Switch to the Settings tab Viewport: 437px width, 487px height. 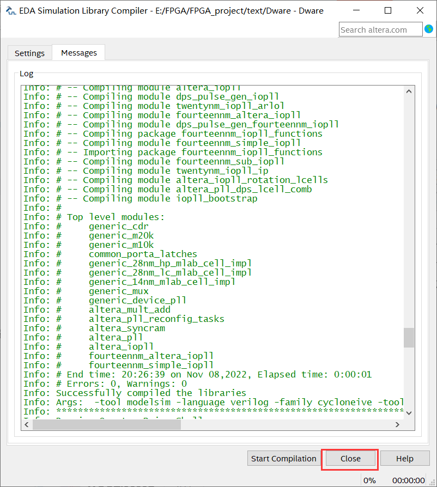pyautogui.click(x=29, y=53)
